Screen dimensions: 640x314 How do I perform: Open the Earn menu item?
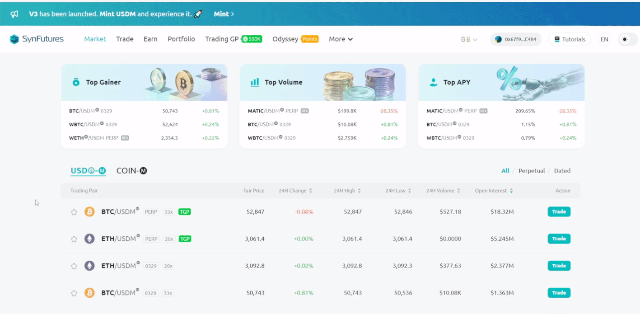click(150, 39)
